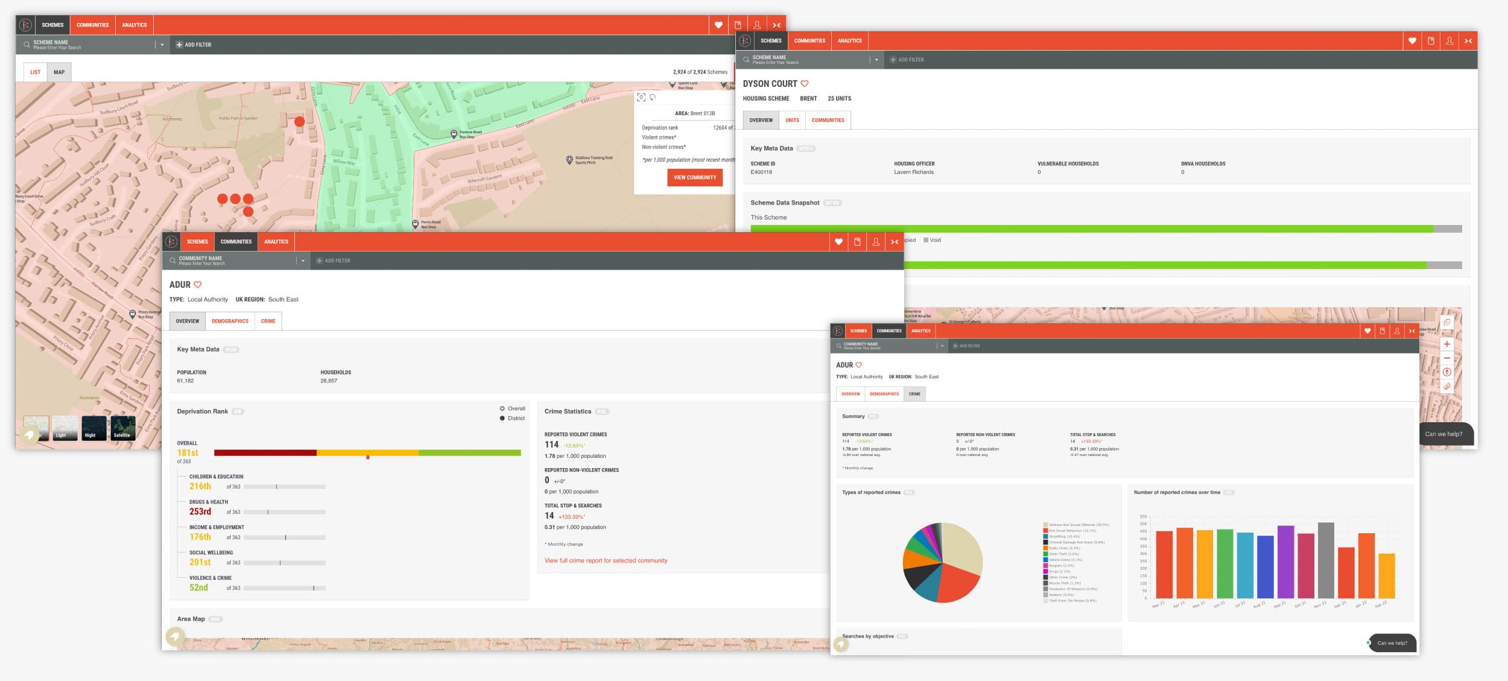Open the full crime report link

pos(606,560)
